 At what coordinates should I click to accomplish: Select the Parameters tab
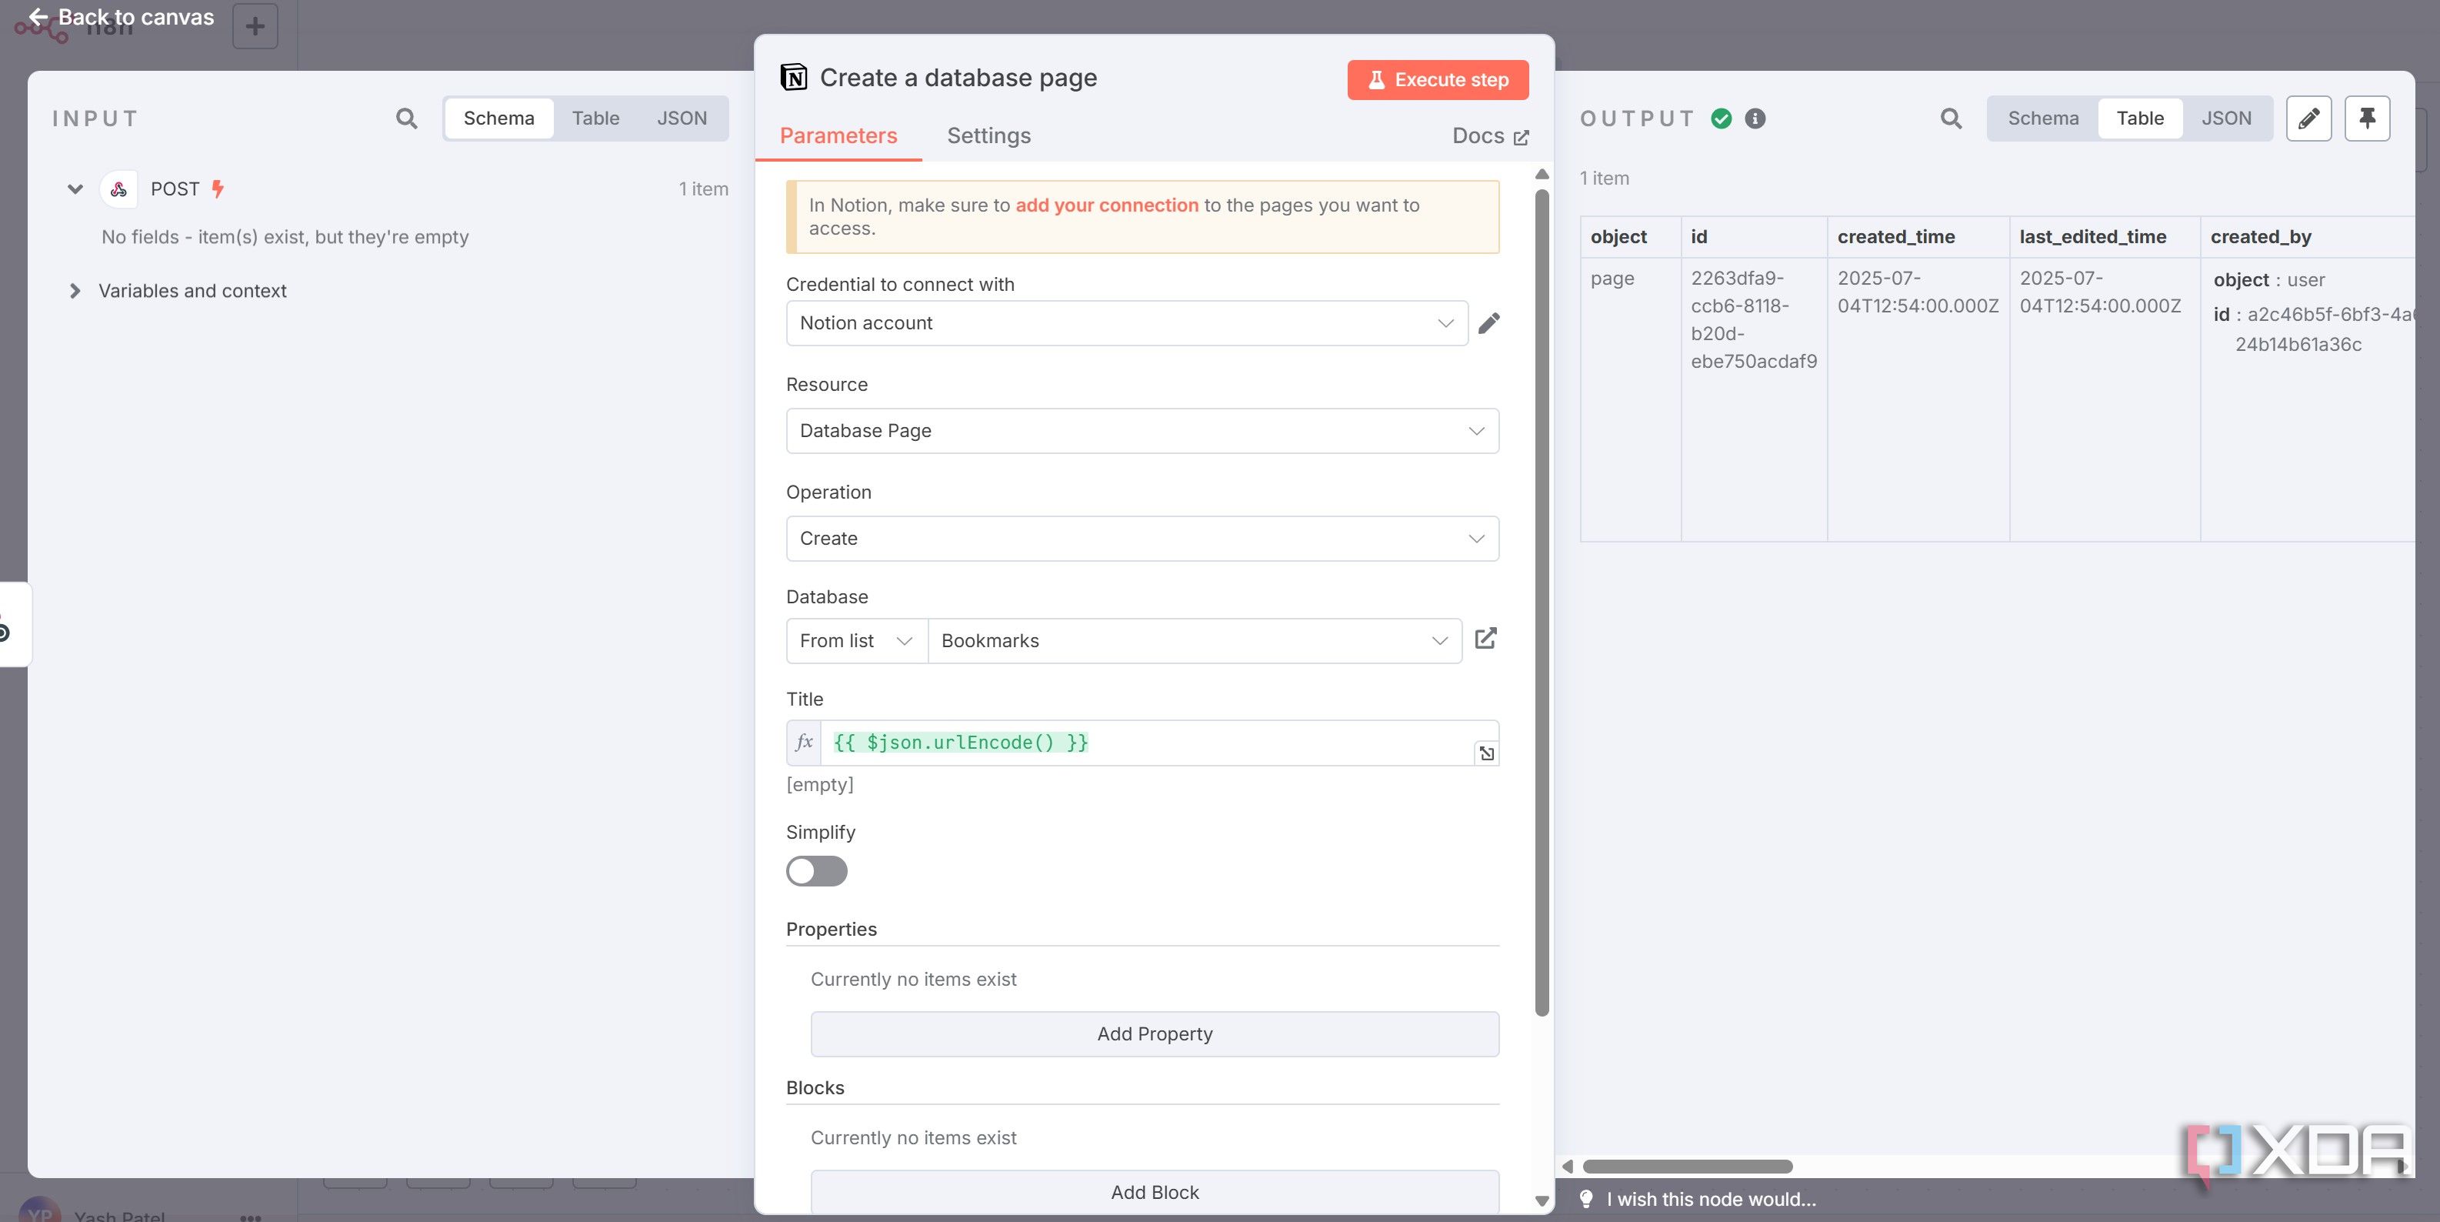(x=838, y=135)
